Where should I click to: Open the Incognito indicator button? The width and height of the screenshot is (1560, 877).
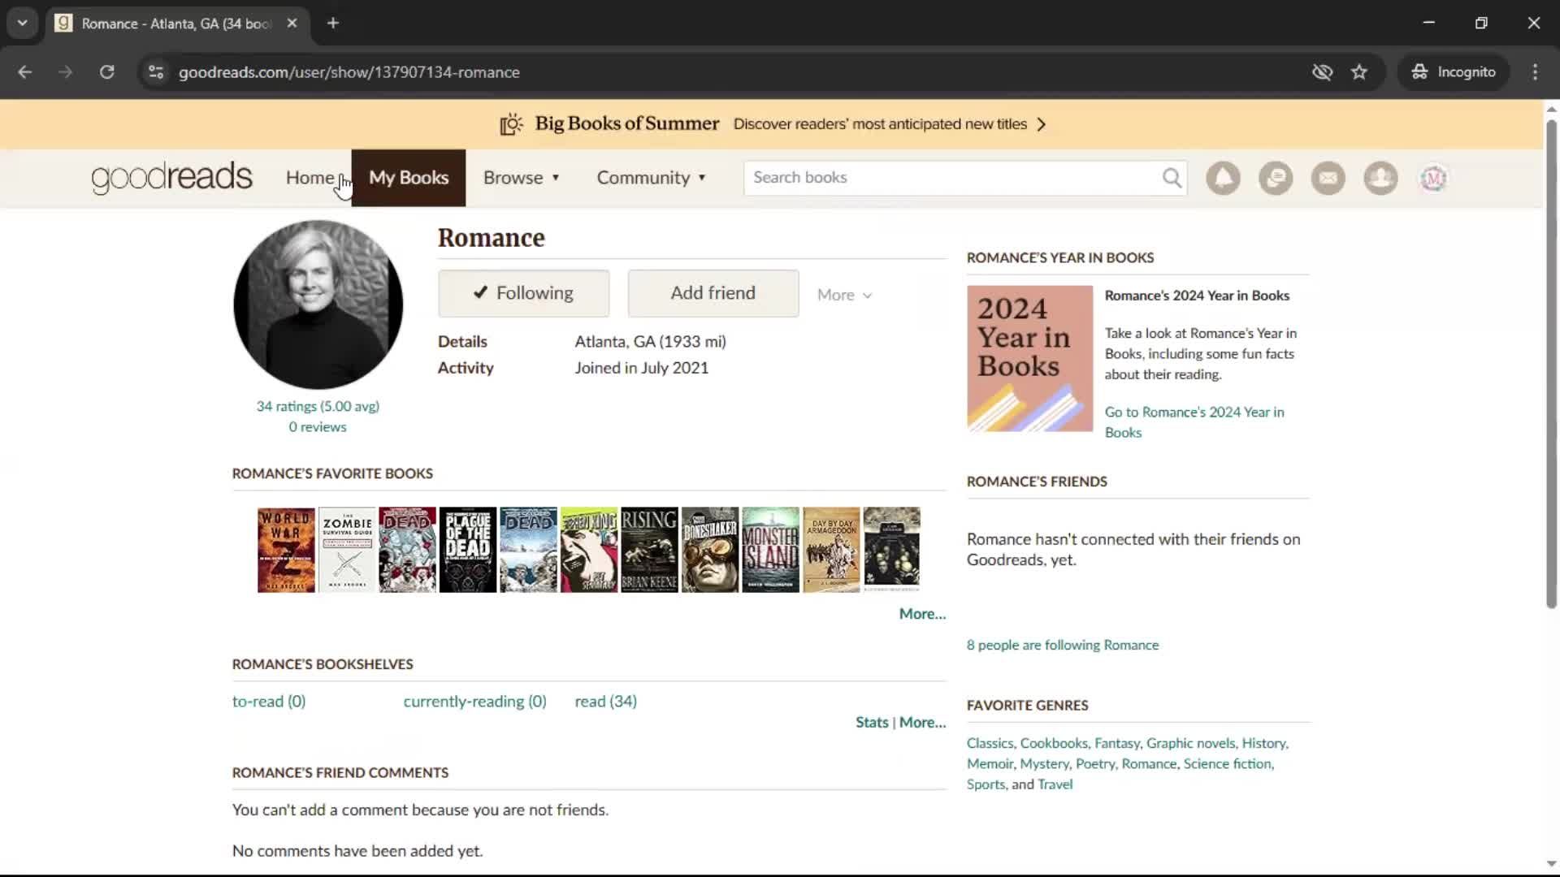[1454, 72]
